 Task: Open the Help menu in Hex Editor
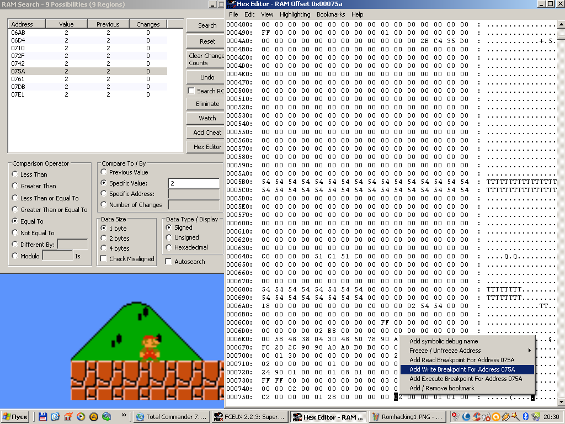pyautogui.click(x=358, y=14)
